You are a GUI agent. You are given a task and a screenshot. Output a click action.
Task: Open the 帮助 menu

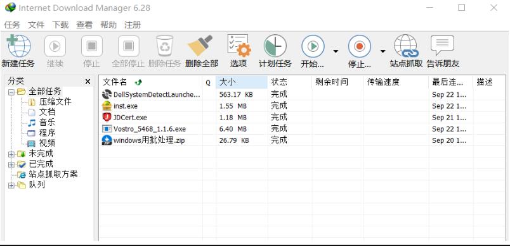pyautogui.click(x=108, y=25)
